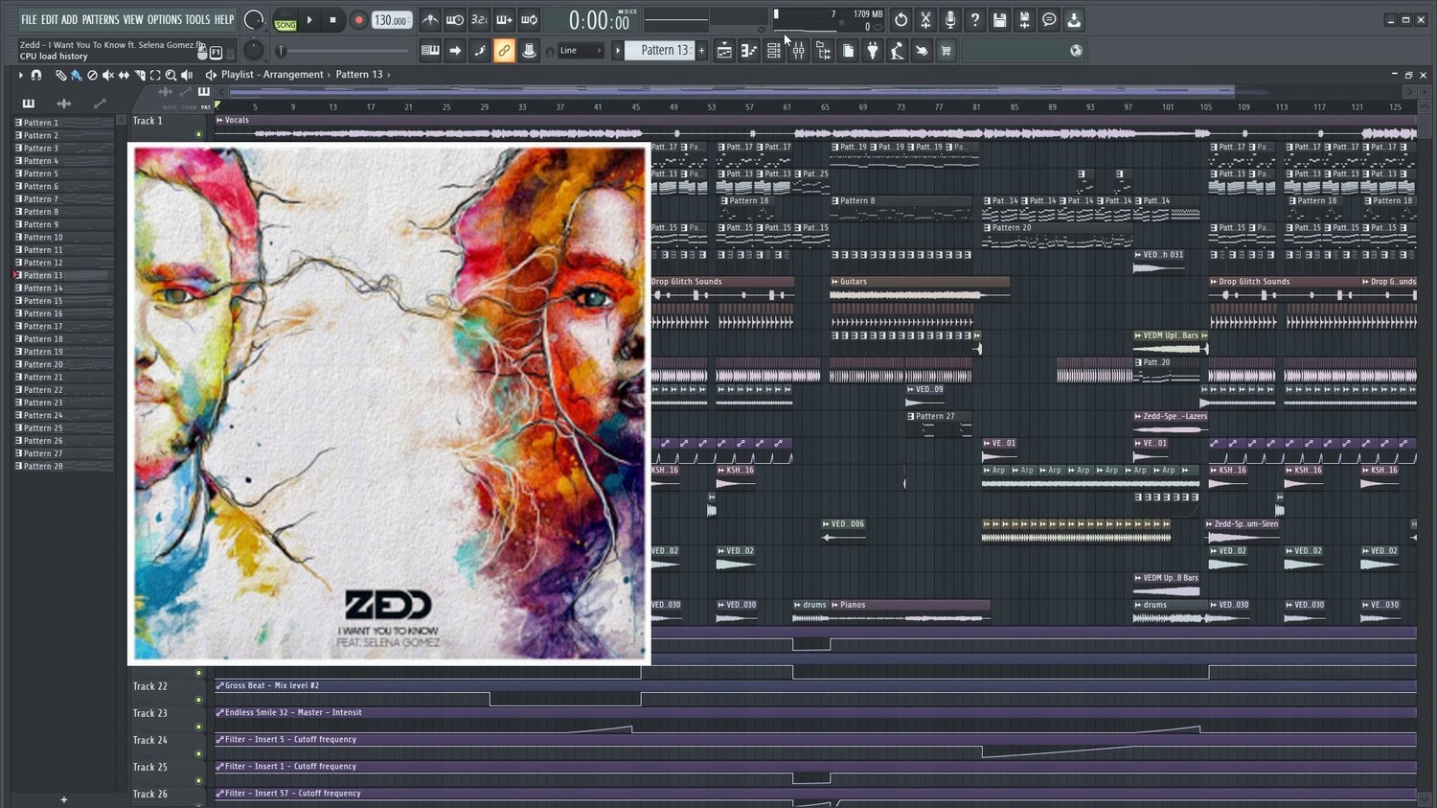Toggle overdub blend recording
This screenshot has height=808, width=1437.
[504, 19]
